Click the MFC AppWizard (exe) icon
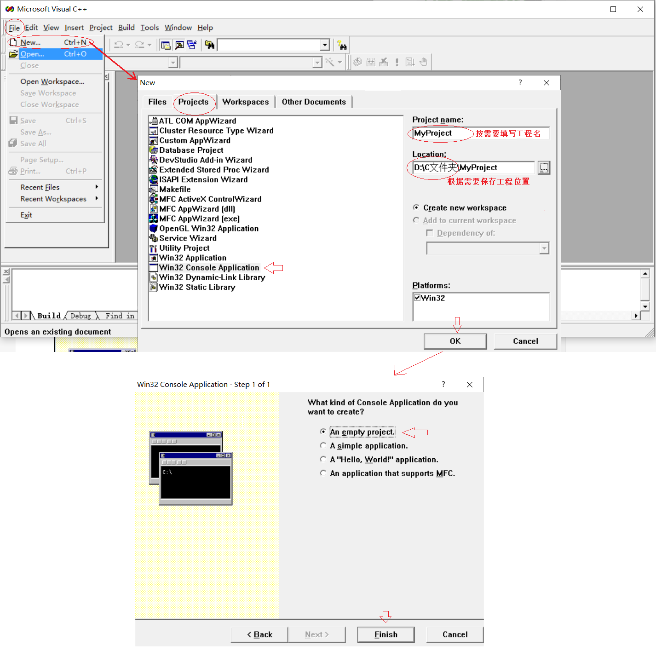Image resolution: width=656 pixels, height=651 pixels. coord(154,219)
